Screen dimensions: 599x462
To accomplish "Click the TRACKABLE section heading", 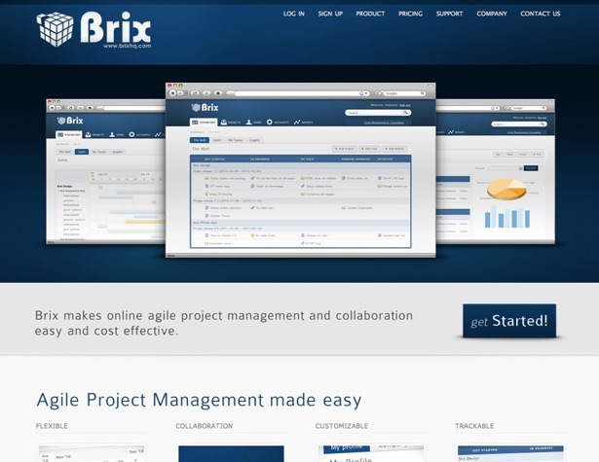I will [x=474, y=426].
